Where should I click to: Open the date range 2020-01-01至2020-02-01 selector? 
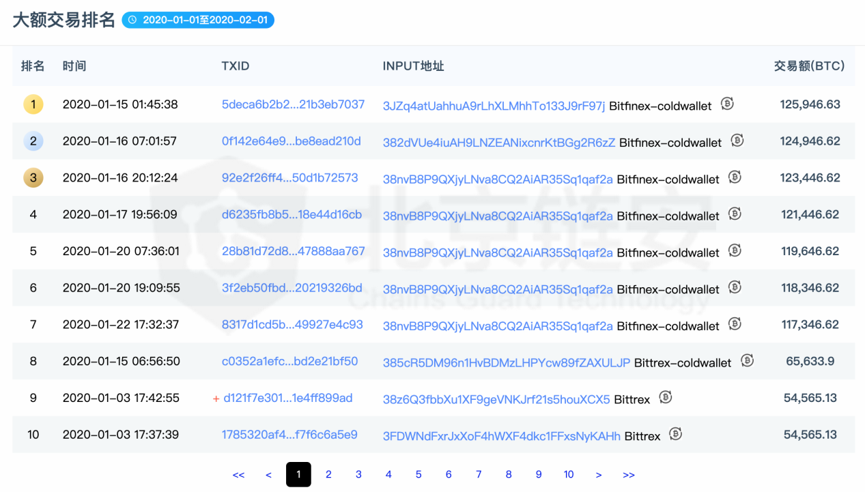tap(198, 20)
